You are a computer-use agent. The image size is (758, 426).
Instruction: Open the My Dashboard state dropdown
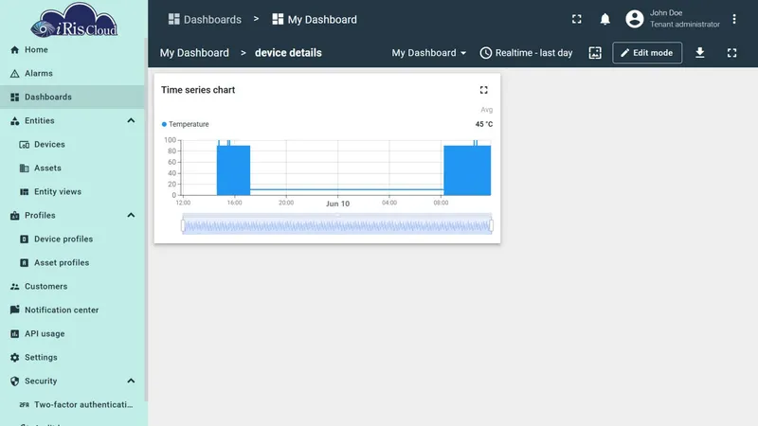429,53
